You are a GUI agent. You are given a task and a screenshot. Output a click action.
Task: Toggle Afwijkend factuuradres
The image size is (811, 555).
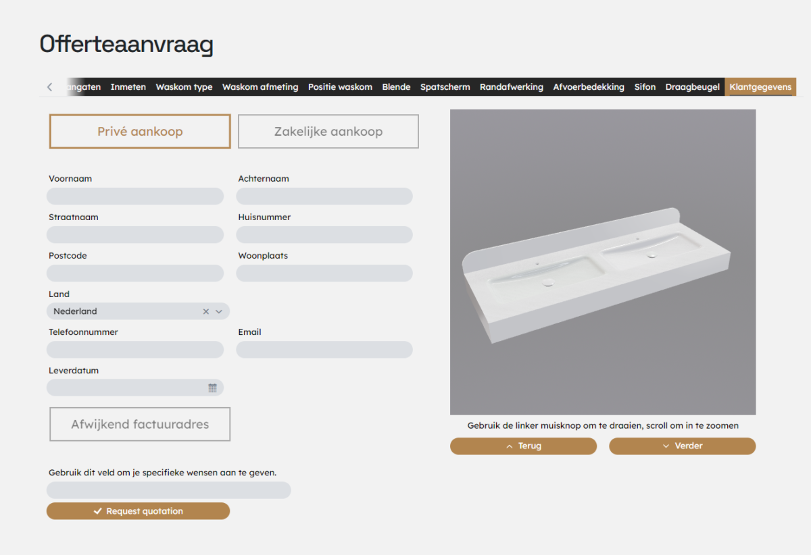[x=140, y=424]
